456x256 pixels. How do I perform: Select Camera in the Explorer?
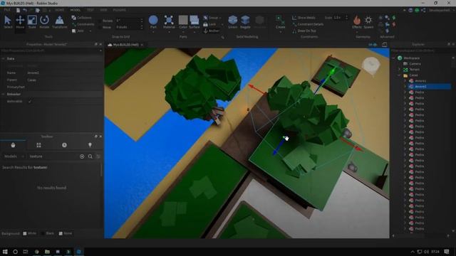(x=415, y=63)
